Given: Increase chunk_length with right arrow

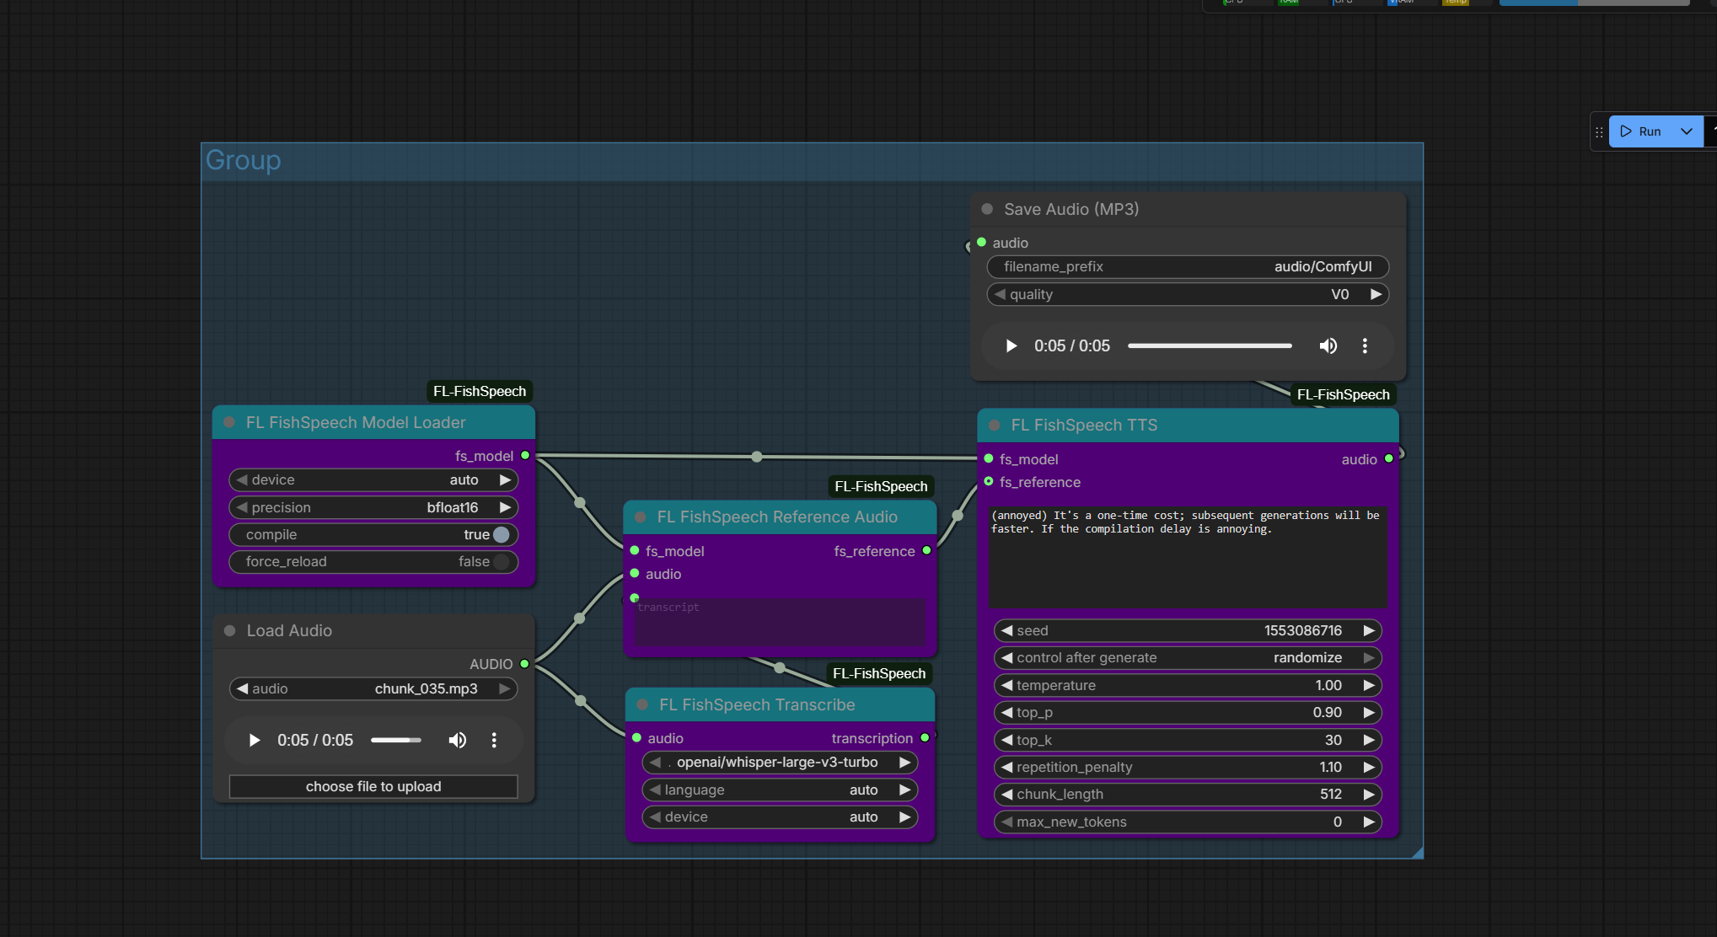Looking at the screenshot, I should (1369, 794).
